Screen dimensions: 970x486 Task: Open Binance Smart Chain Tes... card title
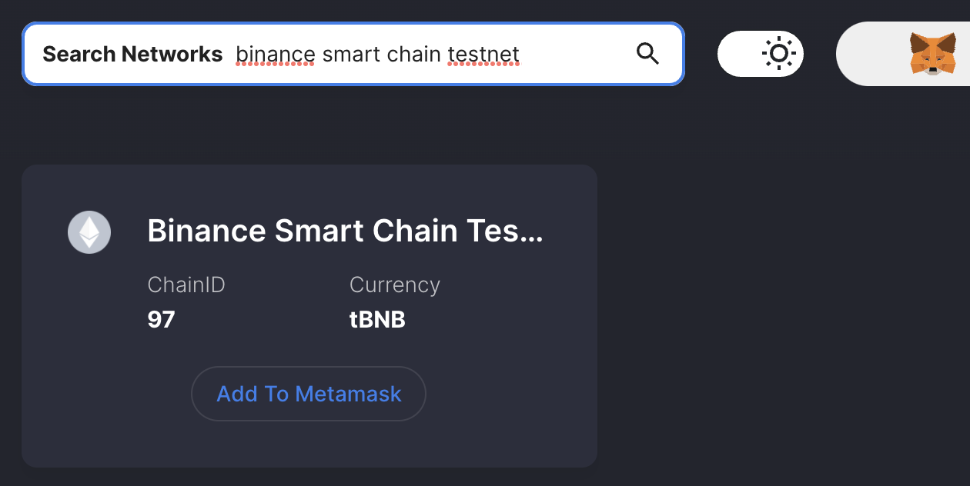346,231
